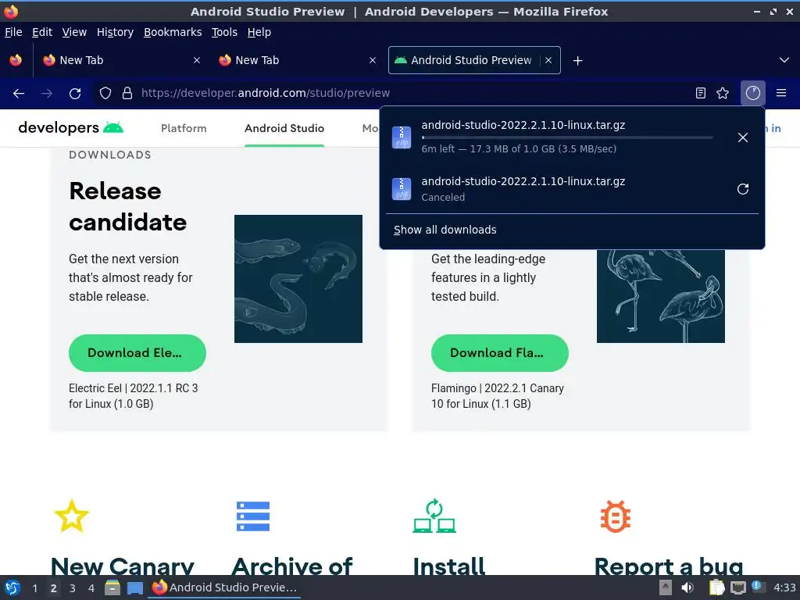Bookmark this page with star icon

(723, 93)
